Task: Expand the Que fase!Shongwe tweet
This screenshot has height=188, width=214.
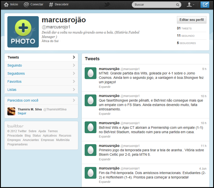Action: [105, 114]
